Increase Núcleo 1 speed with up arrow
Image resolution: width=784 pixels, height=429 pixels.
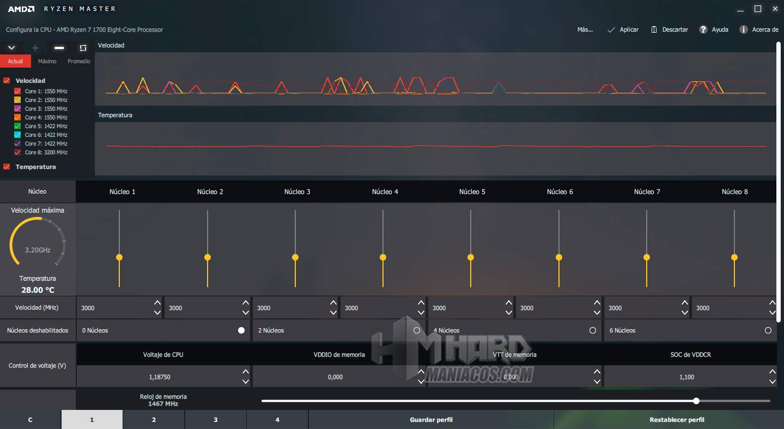coord(157,303)
